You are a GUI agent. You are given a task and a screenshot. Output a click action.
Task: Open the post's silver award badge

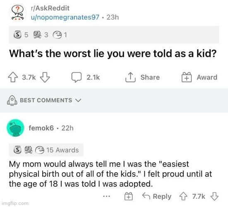17,35
